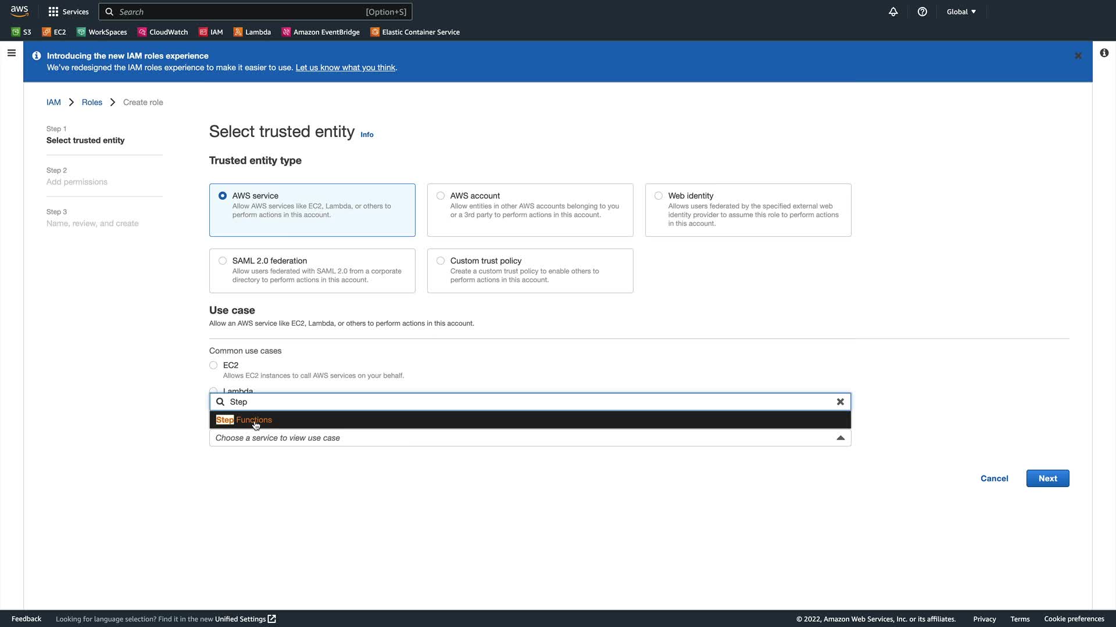Open Let us know what you think link
1116x627 pixels.
[x=345, y=67]
